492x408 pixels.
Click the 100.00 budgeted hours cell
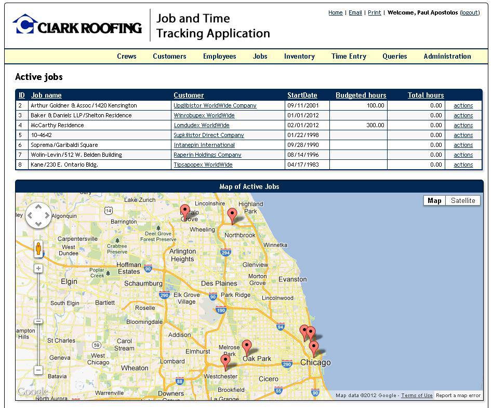pos(358,106)
